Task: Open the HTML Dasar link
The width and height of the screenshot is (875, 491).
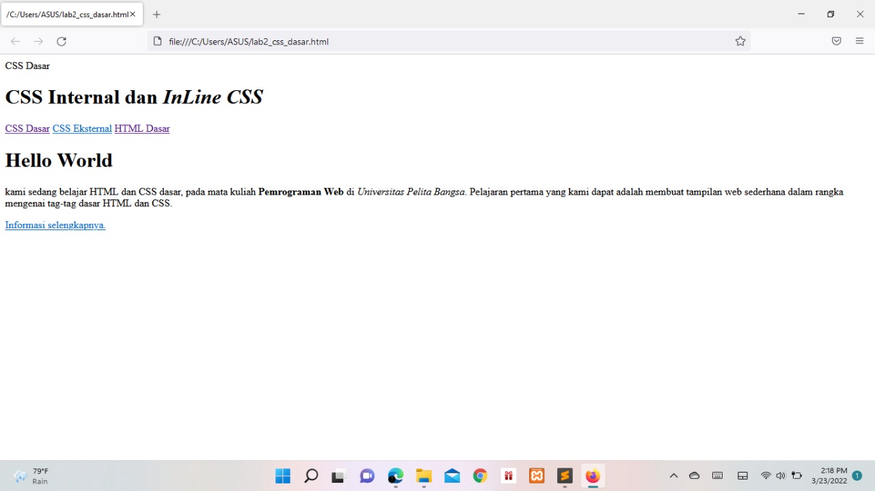Action: tap(142, 128)
